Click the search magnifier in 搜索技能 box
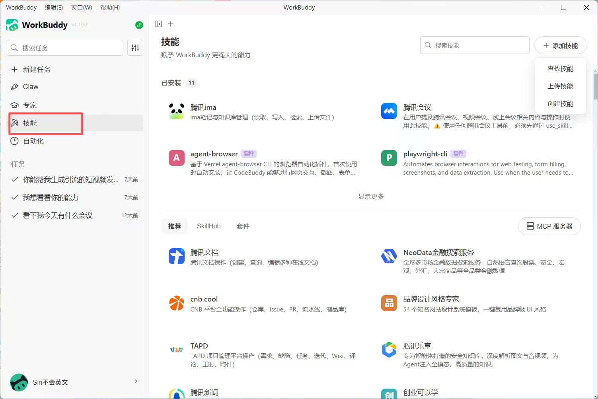 (428, 45)
